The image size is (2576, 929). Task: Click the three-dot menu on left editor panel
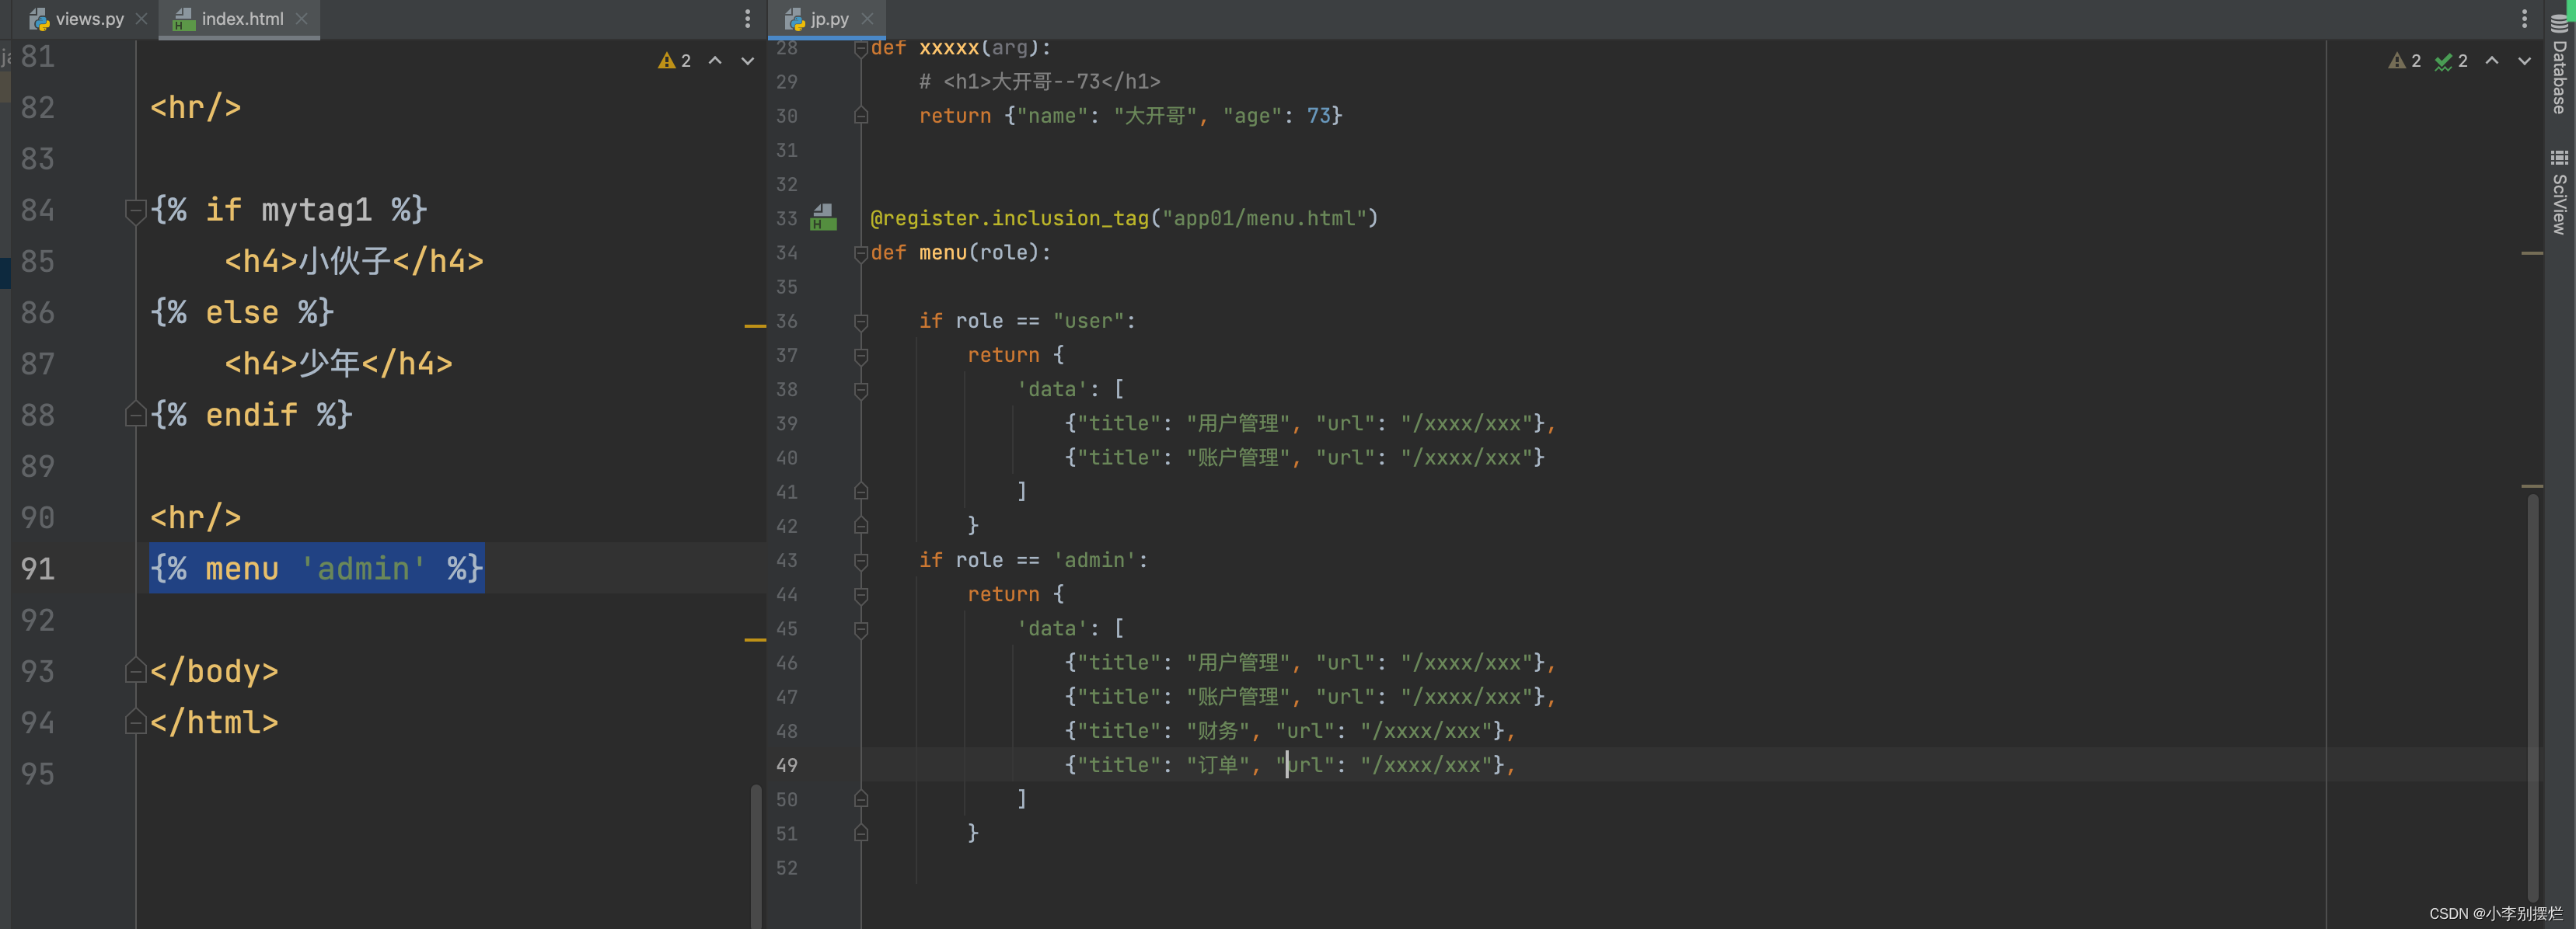click(748, 19)
